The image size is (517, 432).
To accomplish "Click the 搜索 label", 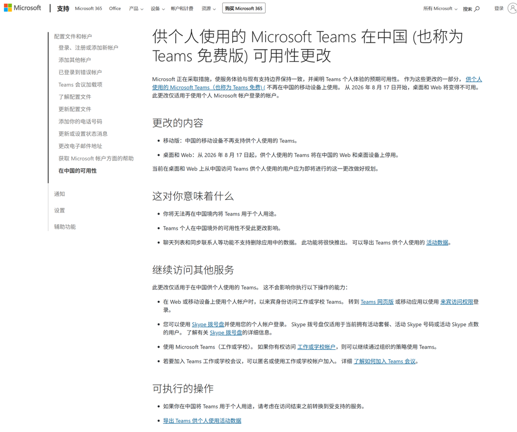I will (x=467, y=9).
